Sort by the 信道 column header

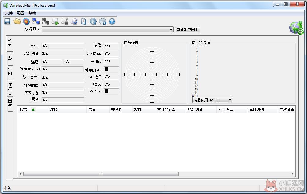(98, 110)
